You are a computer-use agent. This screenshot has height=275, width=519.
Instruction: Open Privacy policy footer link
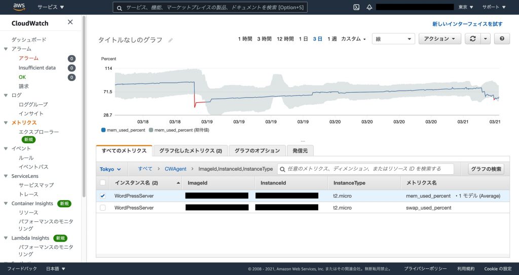(x=425, y=269)
